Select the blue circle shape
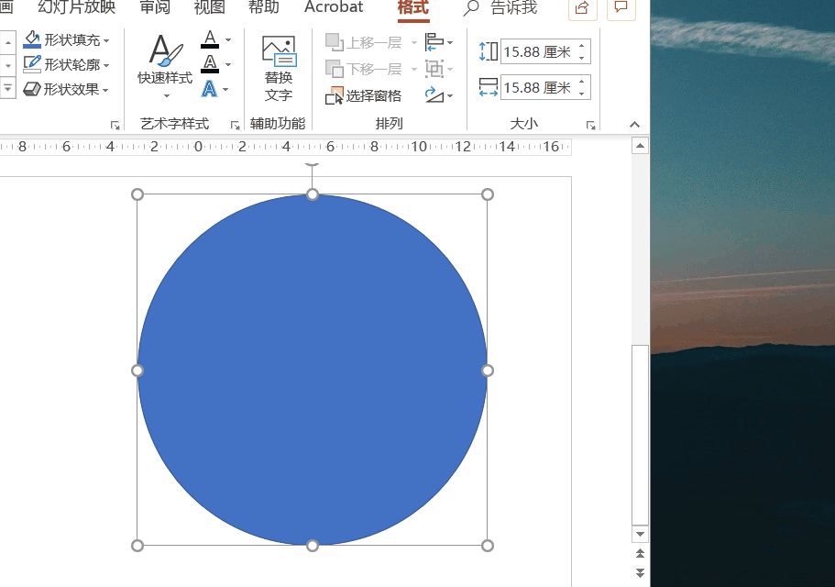835x587 pixels. click(x=312, y=370)
